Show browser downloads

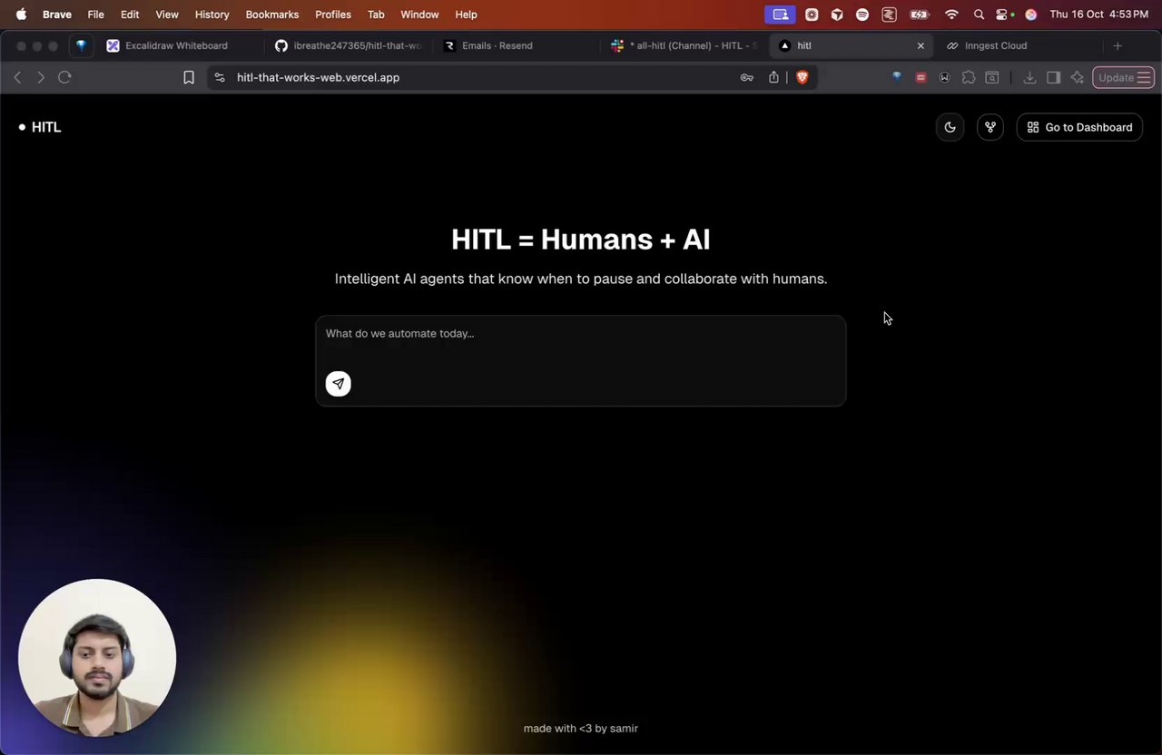point(1029,77)
